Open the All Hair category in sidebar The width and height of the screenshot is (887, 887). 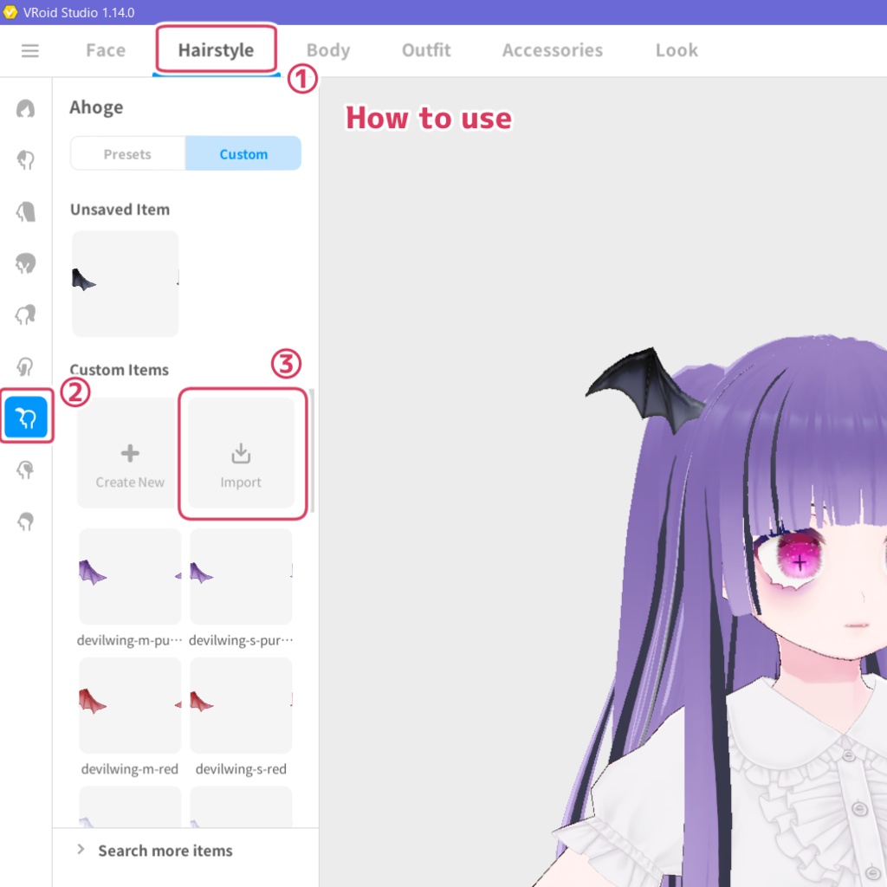point(26,108)
